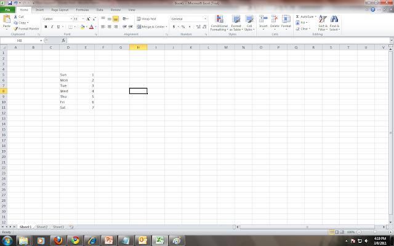Switch to the Page Layout tab

point(60,10)
